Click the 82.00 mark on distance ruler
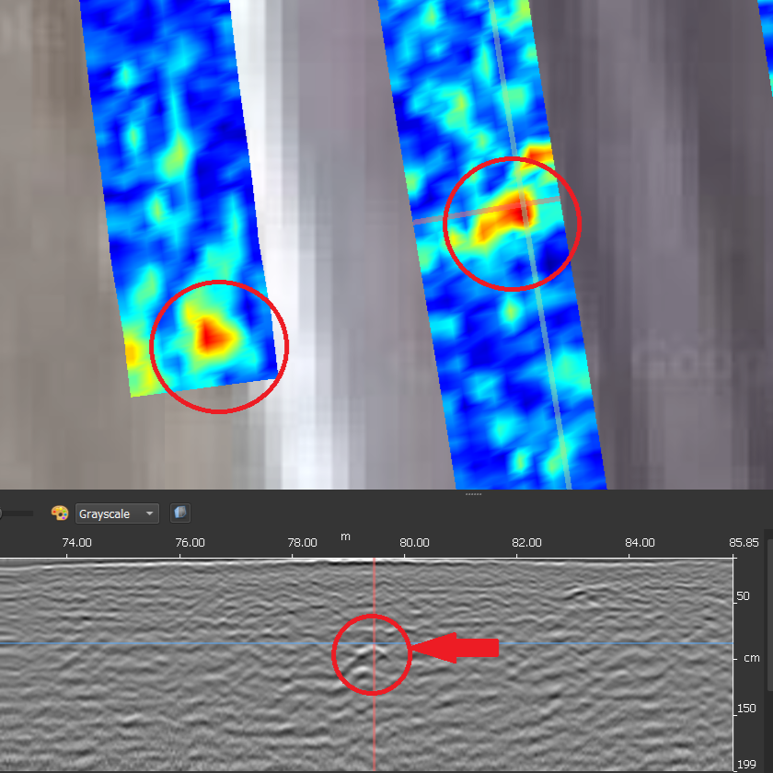Viewport: 773px width, 773px height. point(526,543)
